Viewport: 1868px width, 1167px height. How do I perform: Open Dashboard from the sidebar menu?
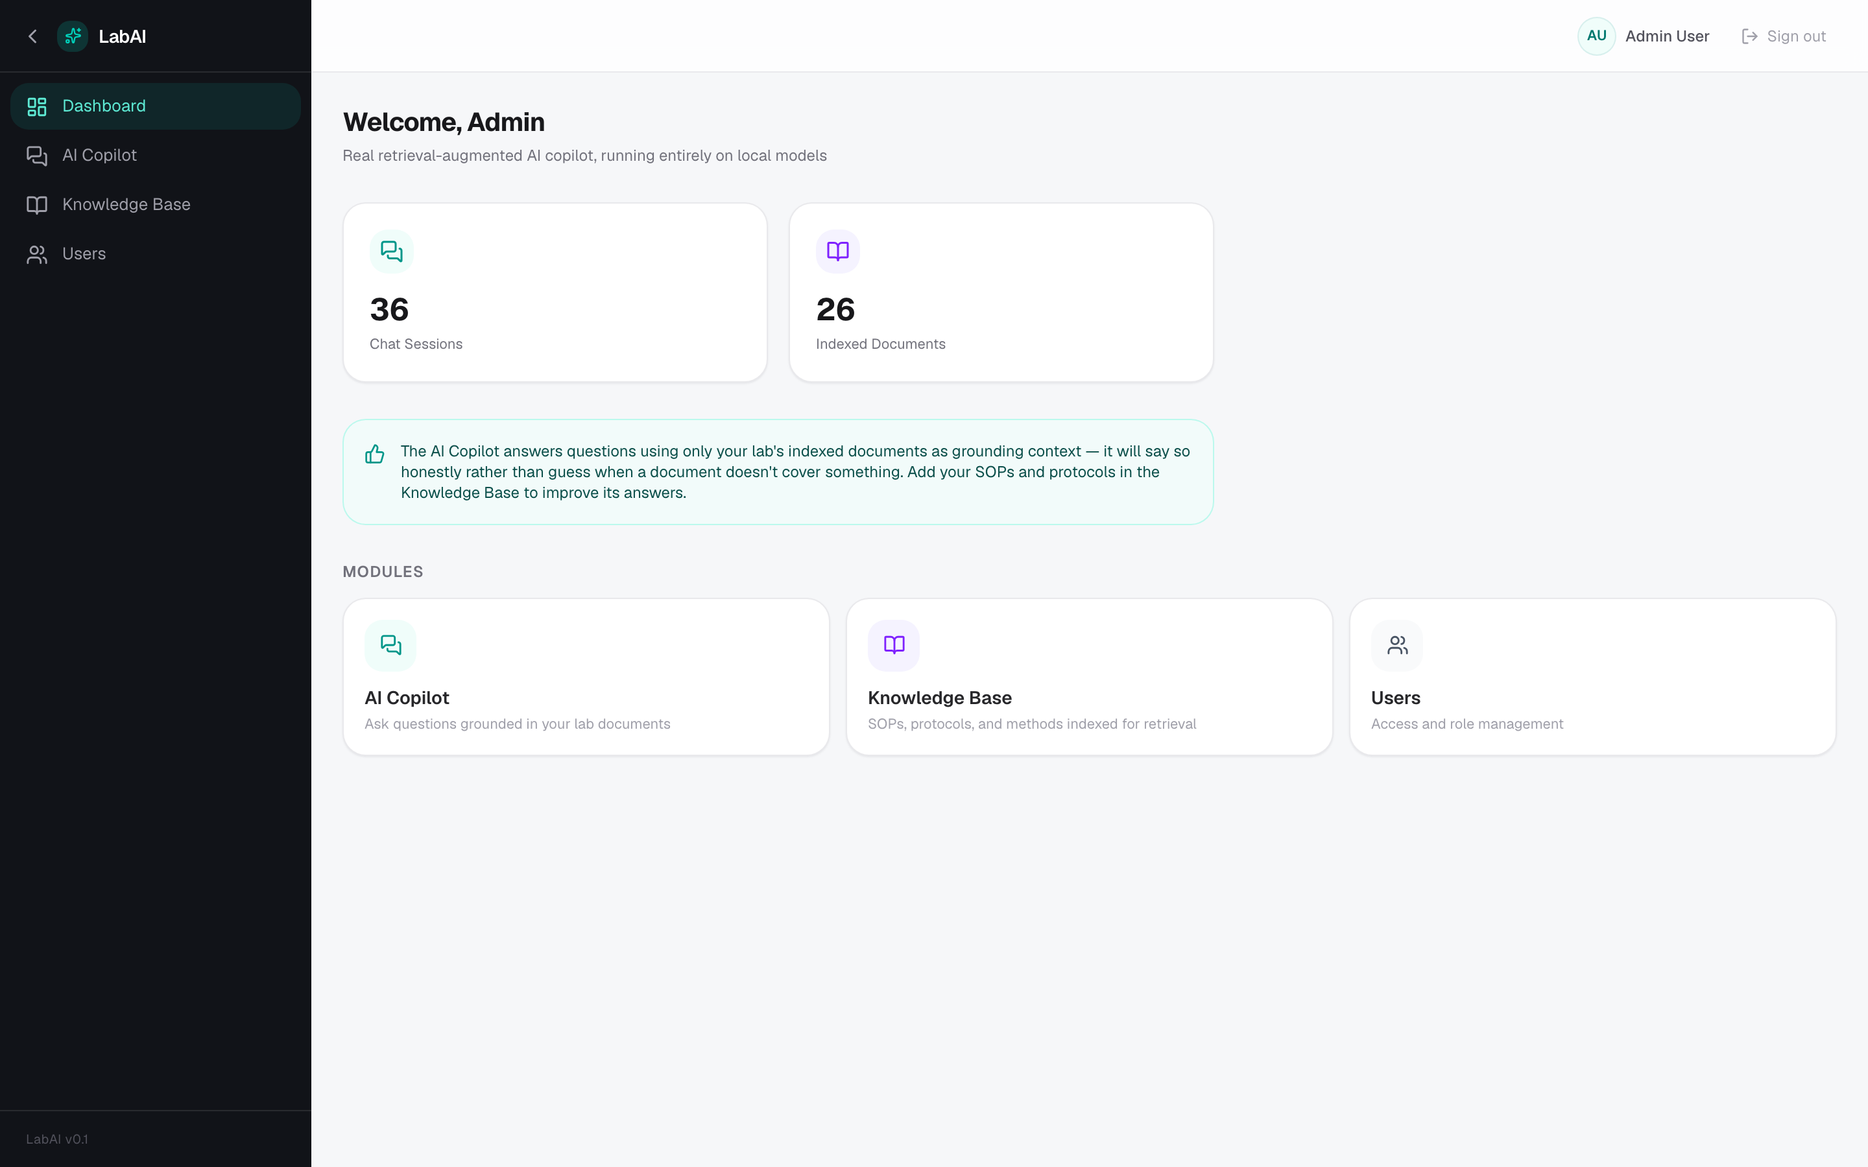[x=156, y=106]
